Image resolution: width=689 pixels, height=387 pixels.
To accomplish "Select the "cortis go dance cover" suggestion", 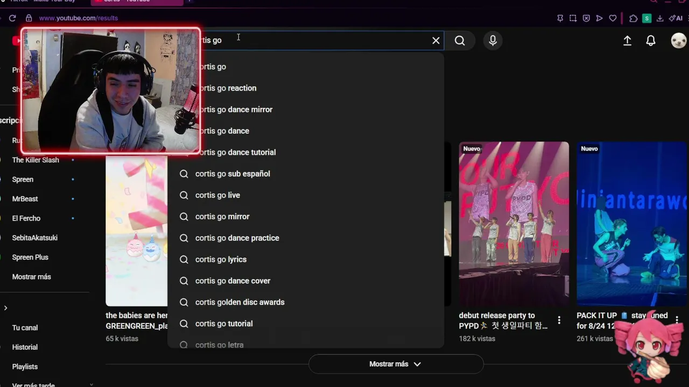I will [306, 281].
